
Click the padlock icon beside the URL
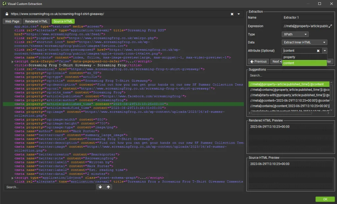tap(7, 14)
